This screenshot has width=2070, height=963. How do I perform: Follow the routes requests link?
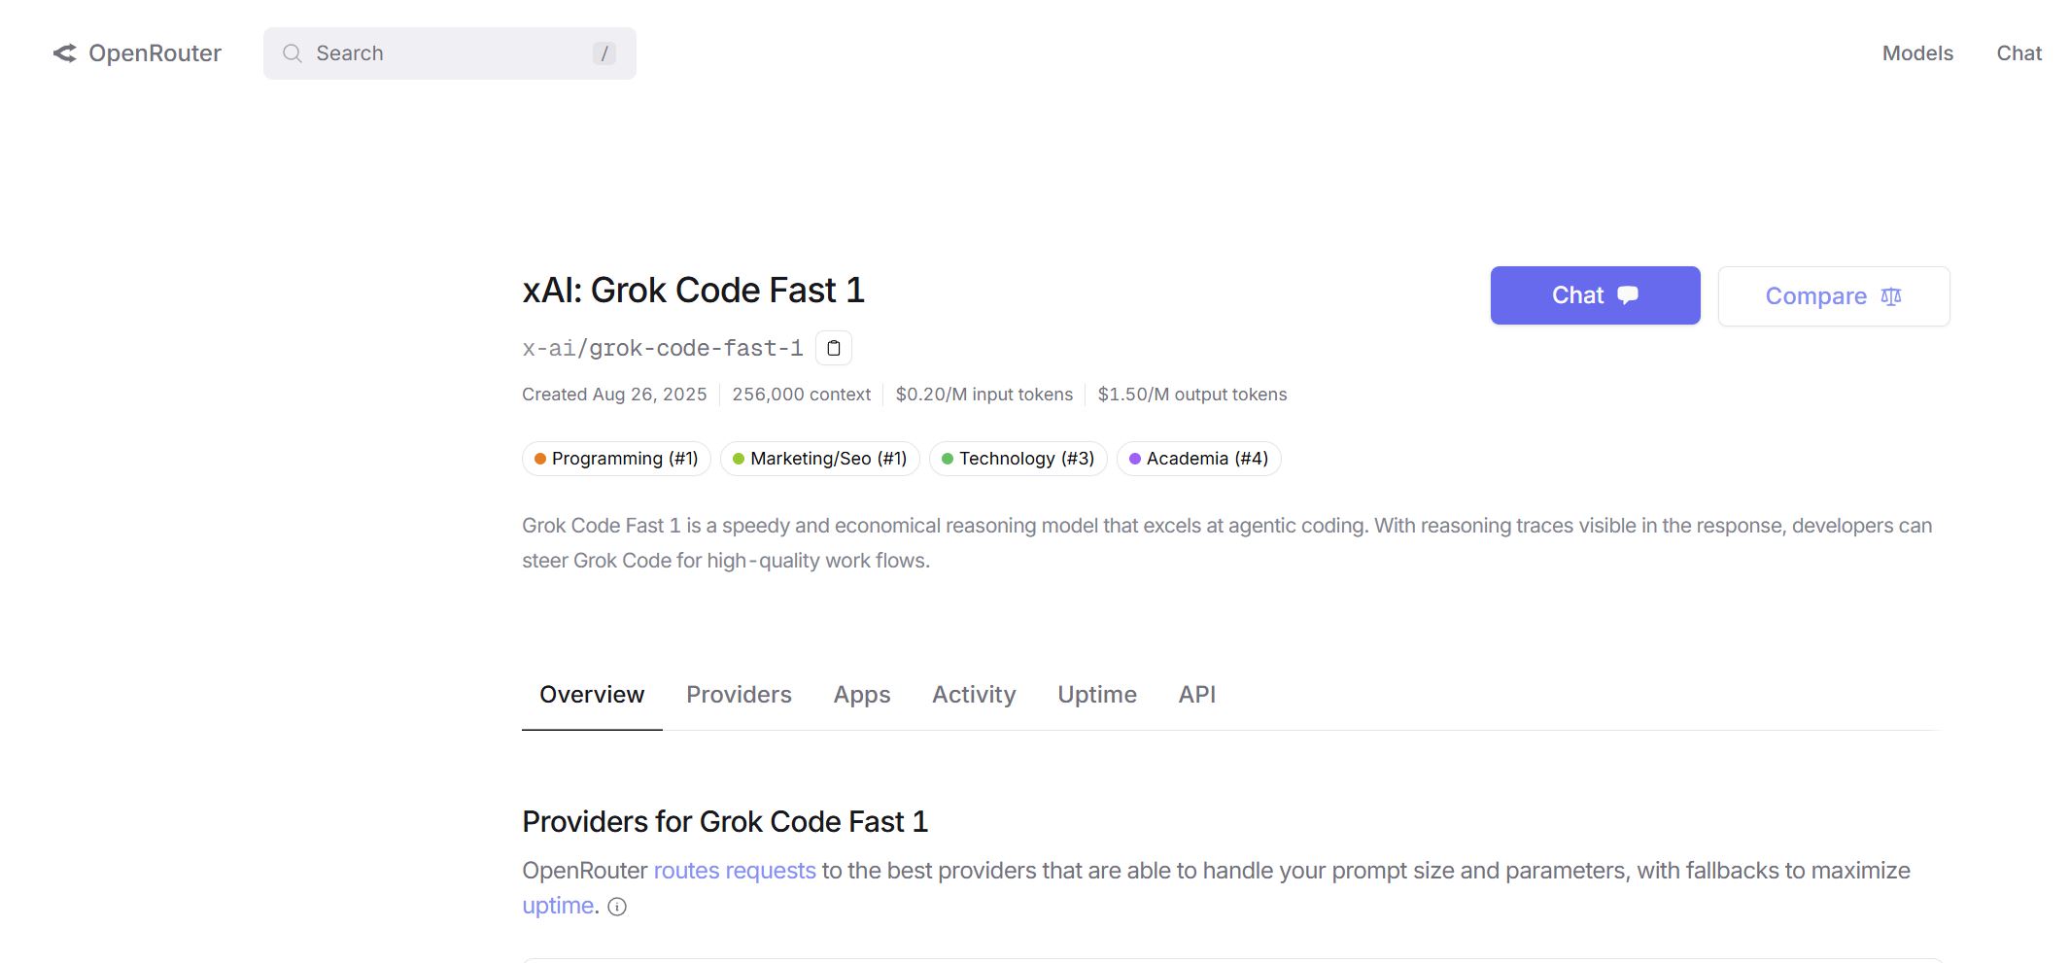735,871
